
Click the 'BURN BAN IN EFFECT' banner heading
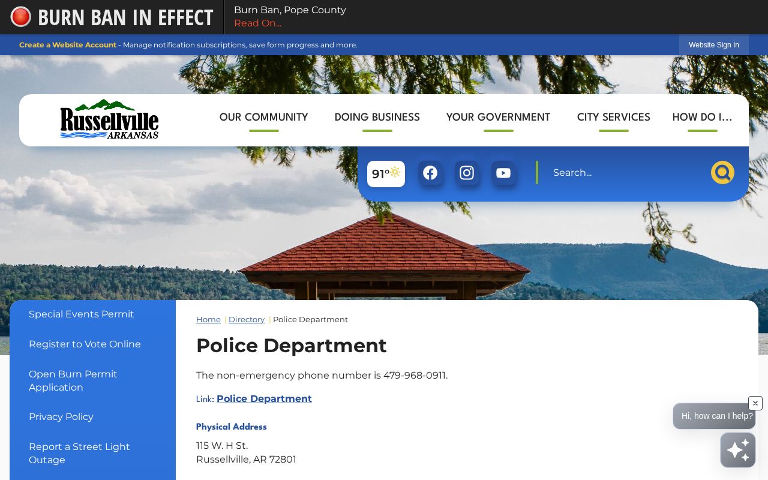(125, 17)
